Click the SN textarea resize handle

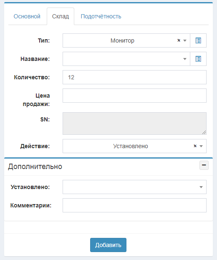pos(204,132)
